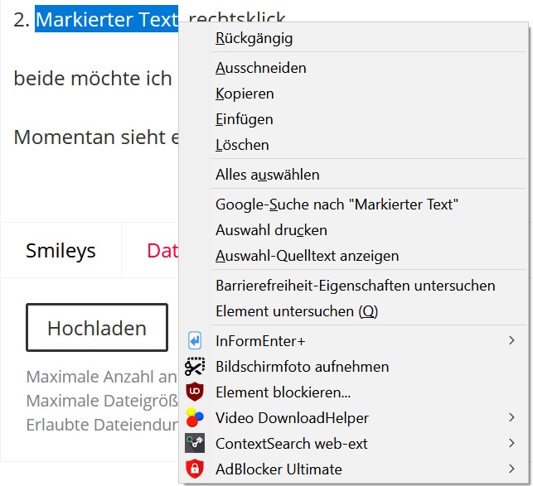Screen dimensions: 533x486
Task: Switch to the Smileys tab
Action: (61, 251)
